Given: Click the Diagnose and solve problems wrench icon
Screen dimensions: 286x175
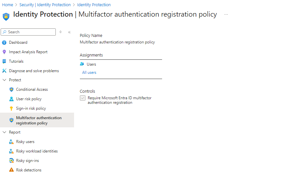Looking at the screenshot, I should point(4,71).
